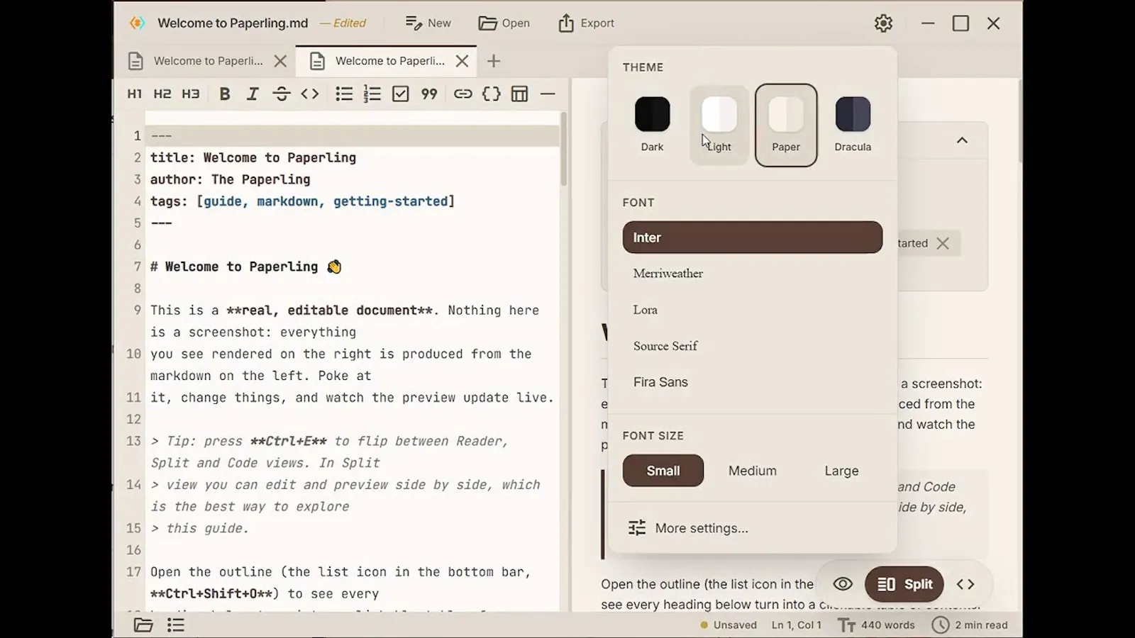Insert a hyperlink

tap(463, 94)
